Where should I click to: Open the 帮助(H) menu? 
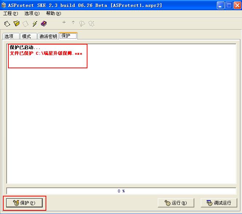pyautogui.click(x=54, y=14)
